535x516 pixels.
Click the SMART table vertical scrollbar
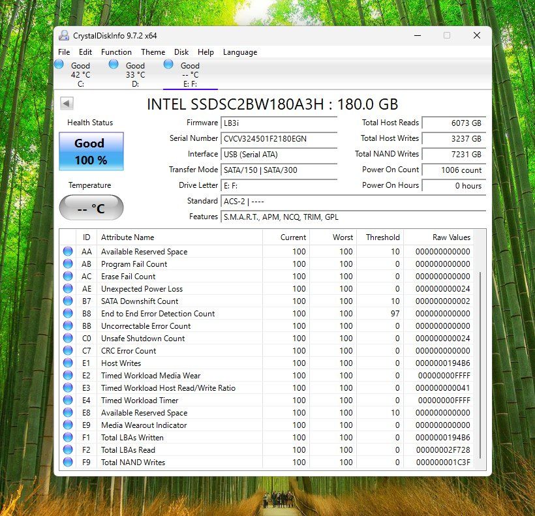click(480, 365)
